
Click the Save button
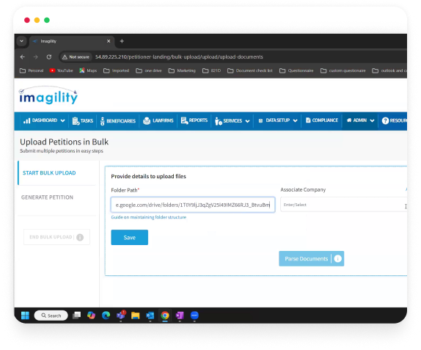coord(129,238)
